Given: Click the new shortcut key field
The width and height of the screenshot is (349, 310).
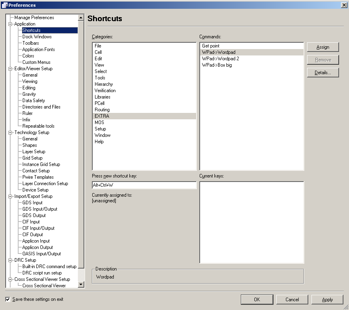Looking at the screenshot, I should pyautogui.click(x=144, y=185).
